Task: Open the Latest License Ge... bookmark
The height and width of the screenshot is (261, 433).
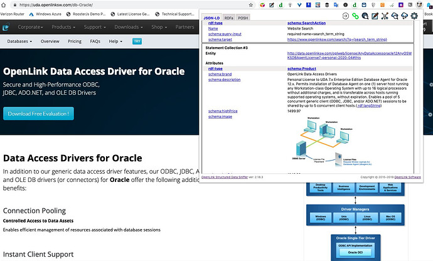Action: pyautogui.click(x=130, y=14)
